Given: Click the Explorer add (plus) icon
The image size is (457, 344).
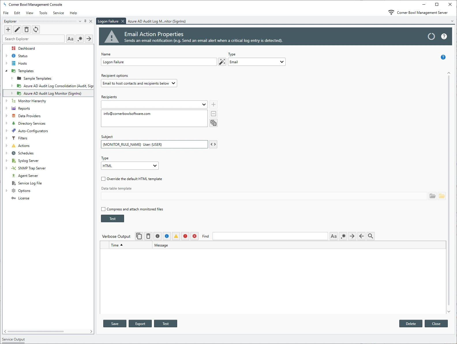Looking at the screenshot, I should point(8,29).
